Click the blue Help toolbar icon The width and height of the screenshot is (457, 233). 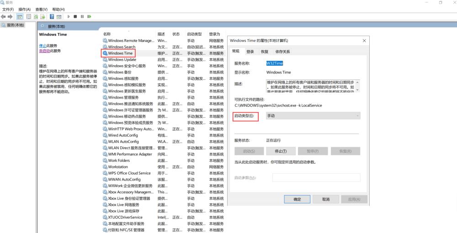click(52, 16)
